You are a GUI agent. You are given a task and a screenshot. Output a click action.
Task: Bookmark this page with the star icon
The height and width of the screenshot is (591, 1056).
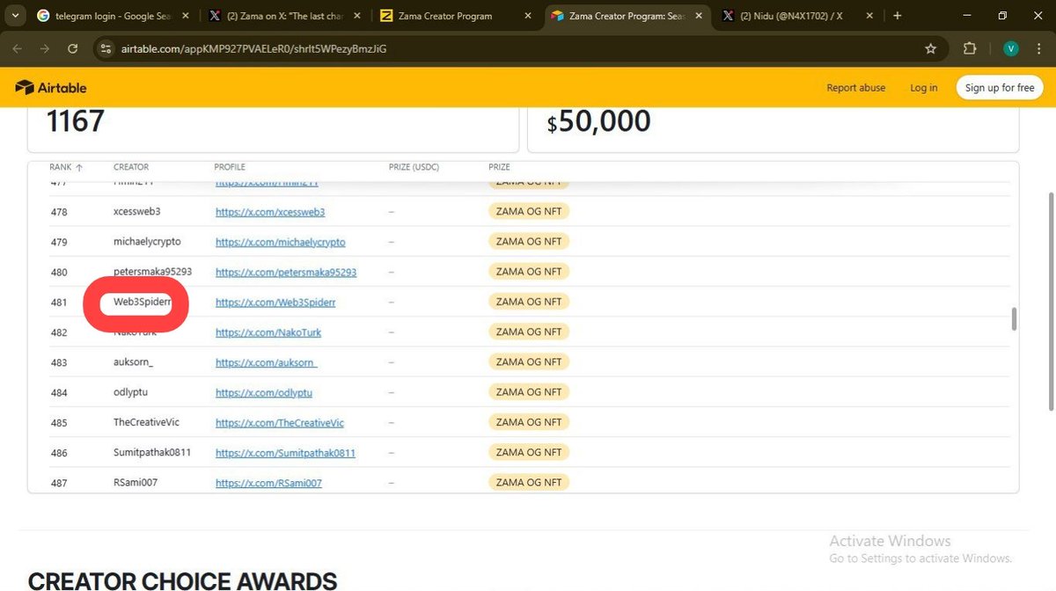click(x=930, y=49)
